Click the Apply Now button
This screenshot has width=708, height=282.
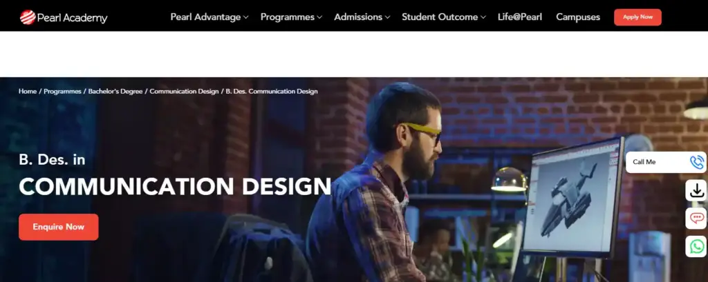637,17
